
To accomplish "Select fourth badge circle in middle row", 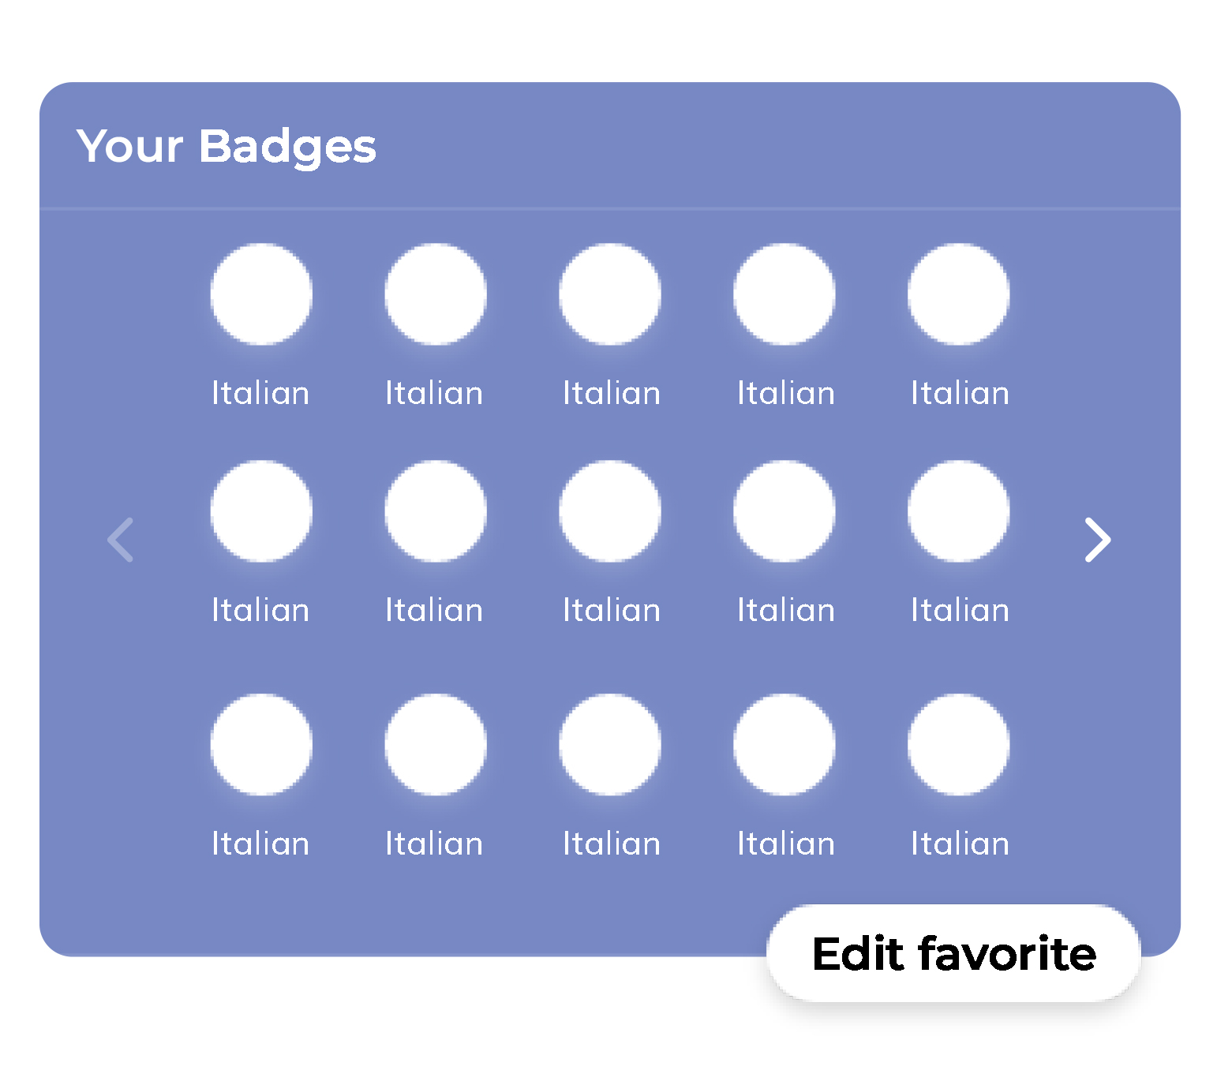I will tap(784, 511).
